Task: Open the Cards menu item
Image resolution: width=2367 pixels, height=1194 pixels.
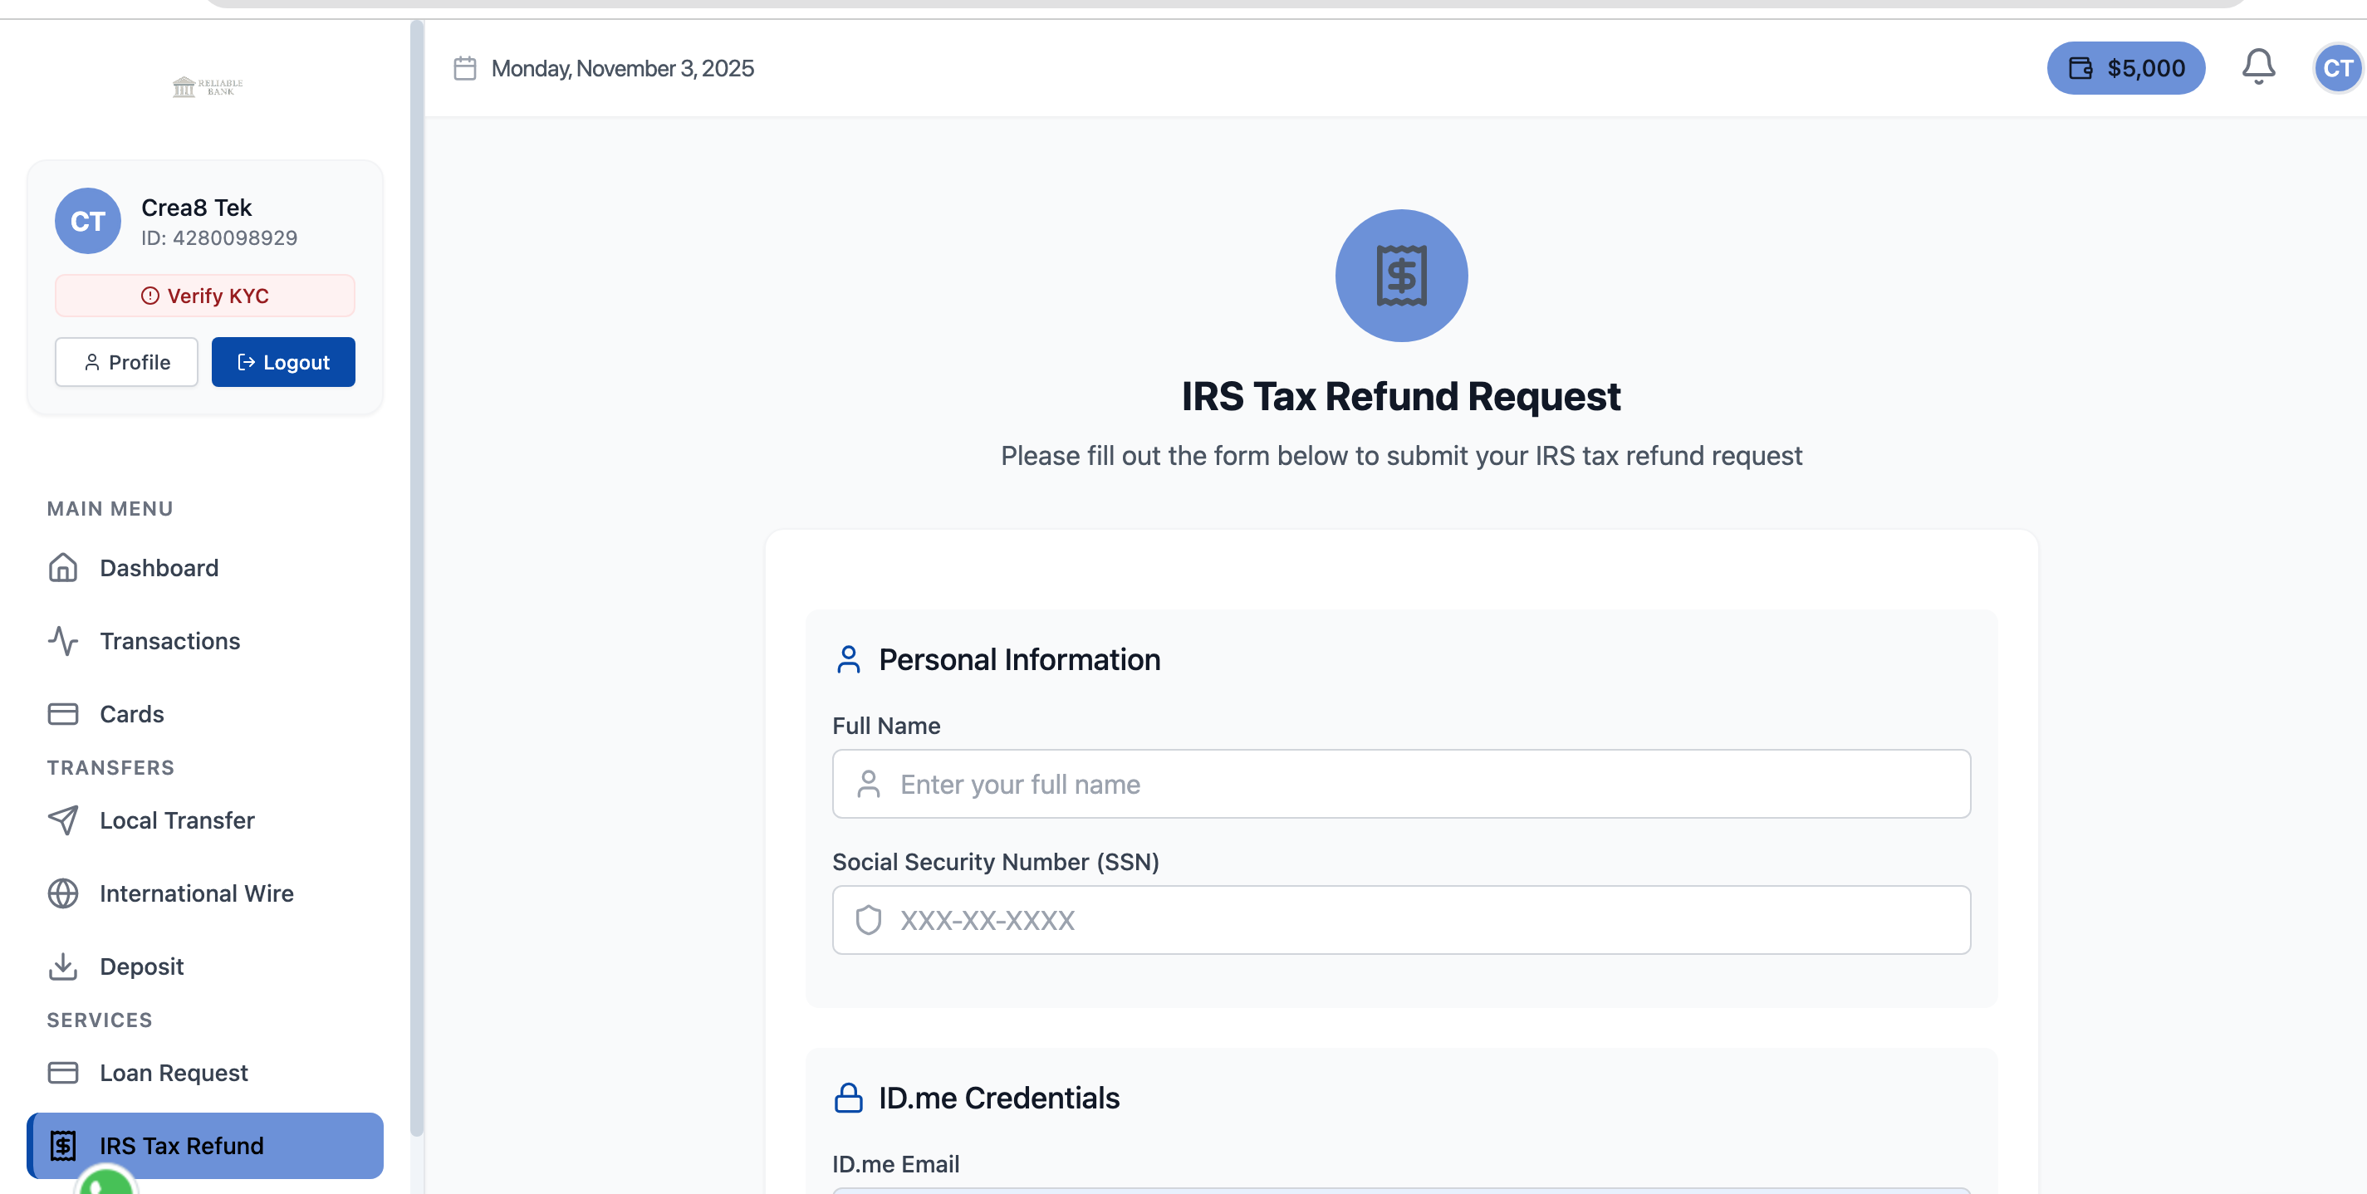Action: (x=131, y=713)
